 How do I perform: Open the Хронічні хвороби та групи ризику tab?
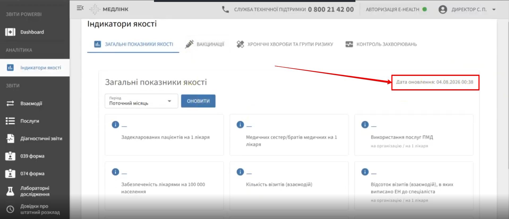[x=285, y=44]
